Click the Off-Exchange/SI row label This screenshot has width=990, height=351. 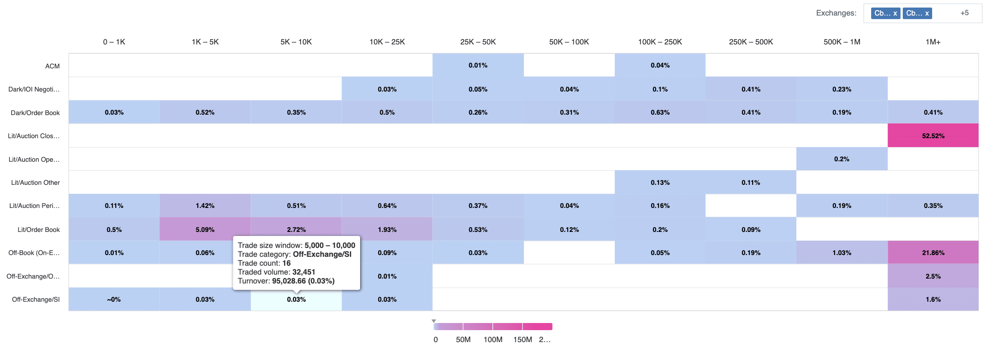point(36,299)
